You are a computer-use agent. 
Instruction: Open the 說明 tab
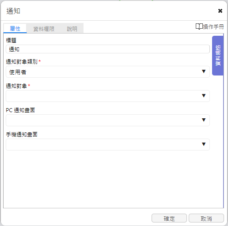pos(72,29)
